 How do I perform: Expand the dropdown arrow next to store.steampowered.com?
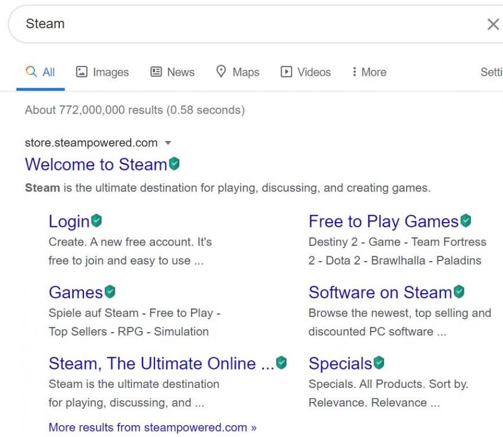(168, 143)
